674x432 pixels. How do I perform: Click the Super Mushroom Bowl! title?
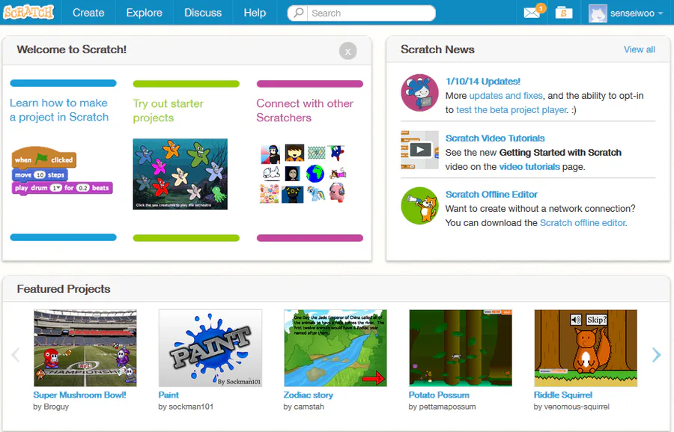pyautogui.click(x=79, y=395)
